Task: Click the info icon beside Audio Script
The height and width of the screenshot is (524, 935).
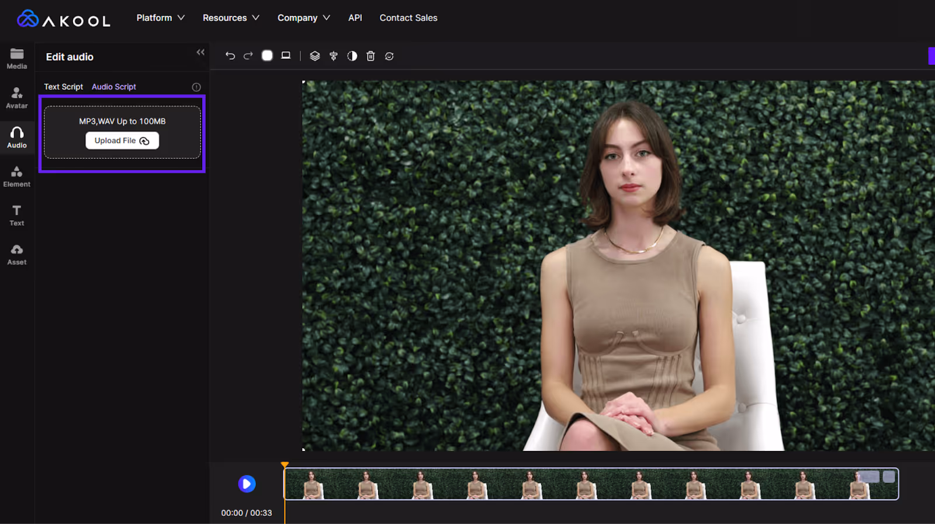Action: tap(196, 87)
